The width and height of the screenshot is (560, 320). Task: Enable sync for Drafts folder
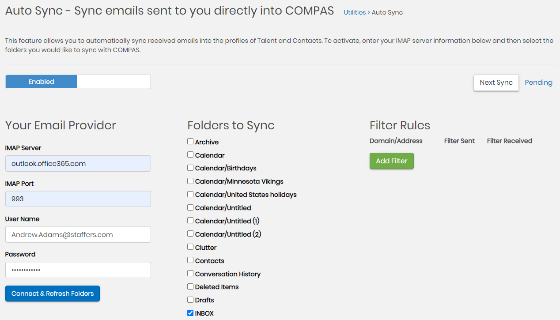tap(190, 300)
